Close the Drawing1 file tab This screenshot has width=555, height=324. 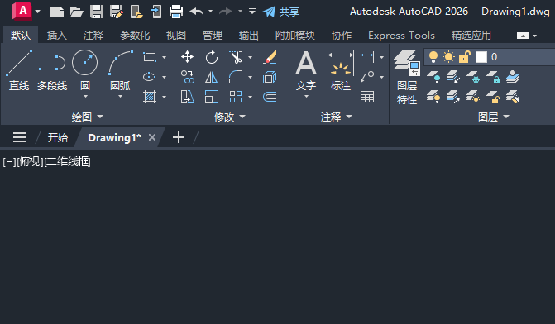coord(152,137)
